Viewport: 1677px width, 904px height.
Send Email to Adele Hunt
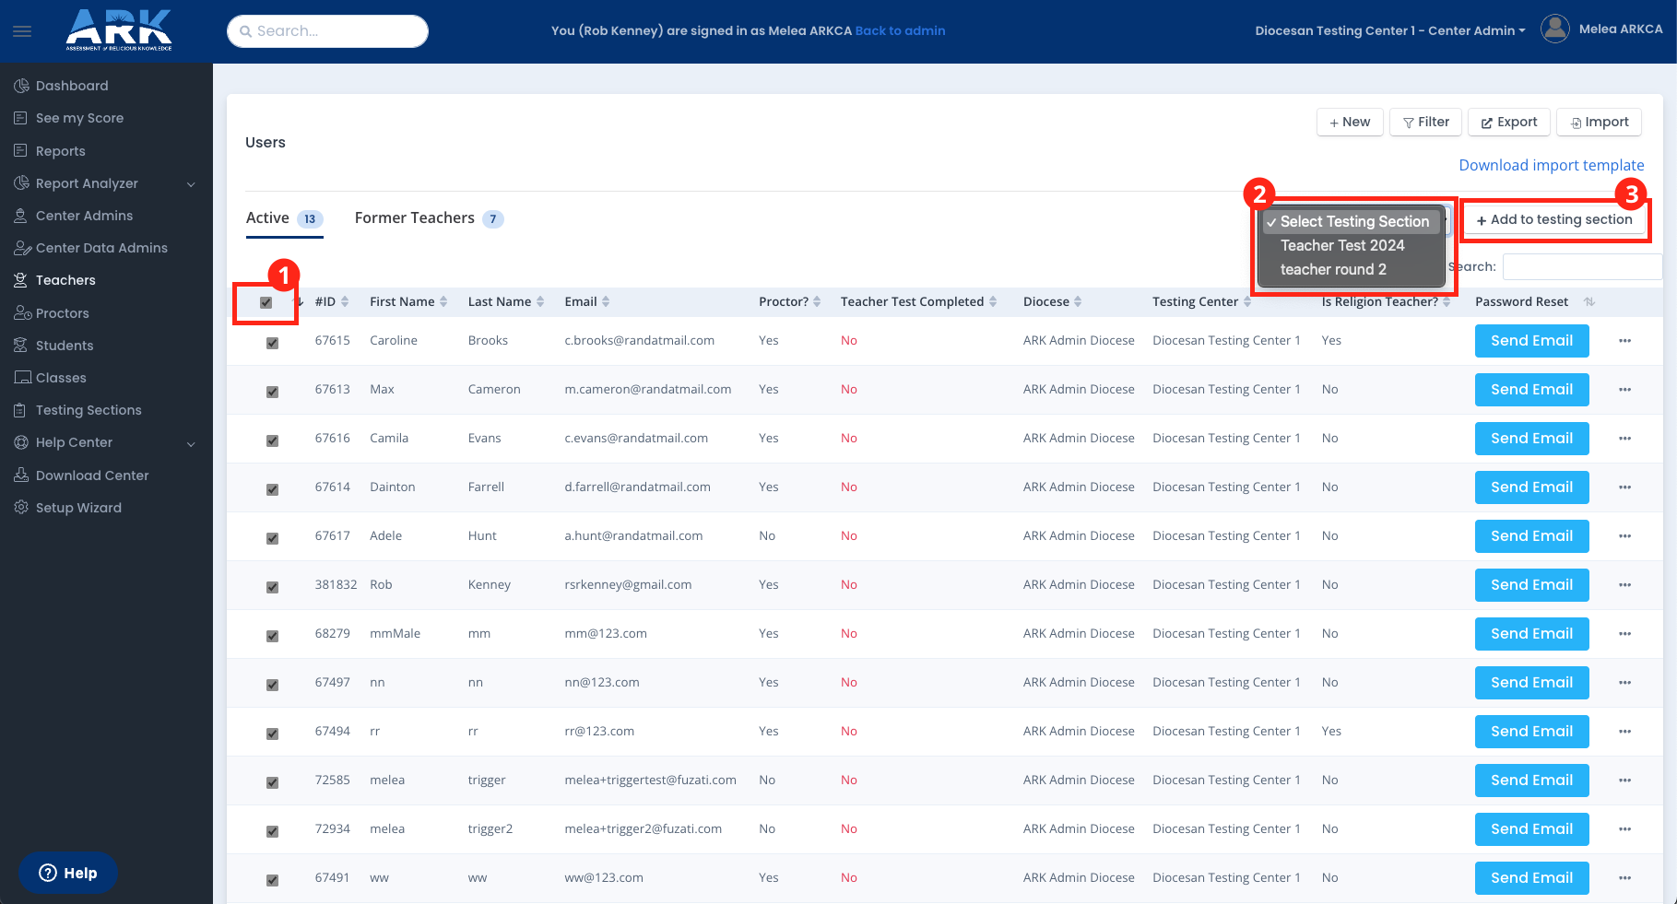(x=1531, y=536)
